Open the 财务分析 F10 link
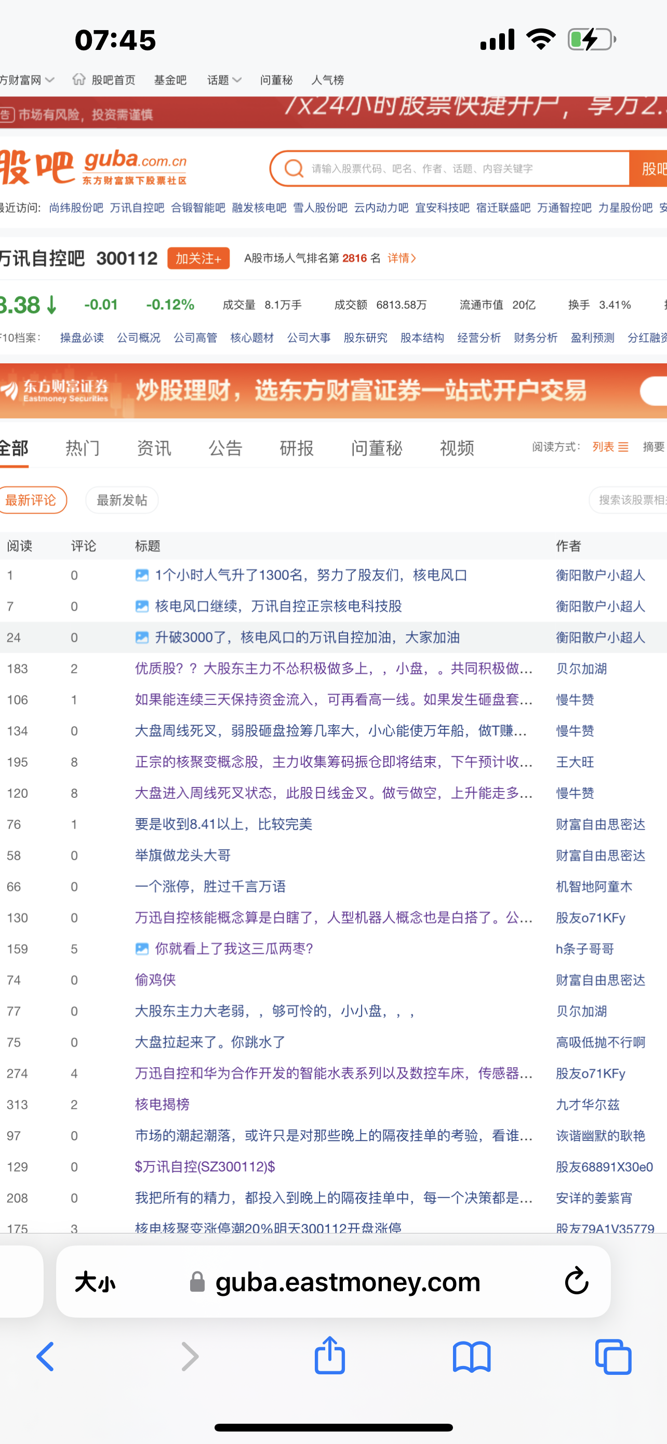The image size is (667, 1444). click(x=536, y=338)
